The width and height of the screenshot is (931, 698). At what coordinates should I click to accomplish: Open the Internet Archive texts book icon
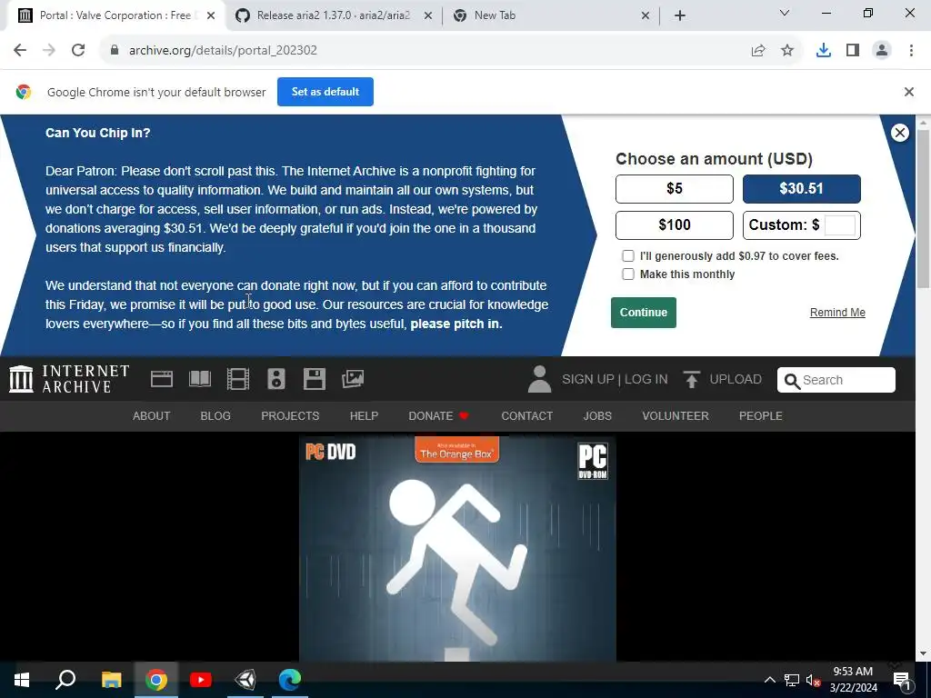tap(200, 379)
